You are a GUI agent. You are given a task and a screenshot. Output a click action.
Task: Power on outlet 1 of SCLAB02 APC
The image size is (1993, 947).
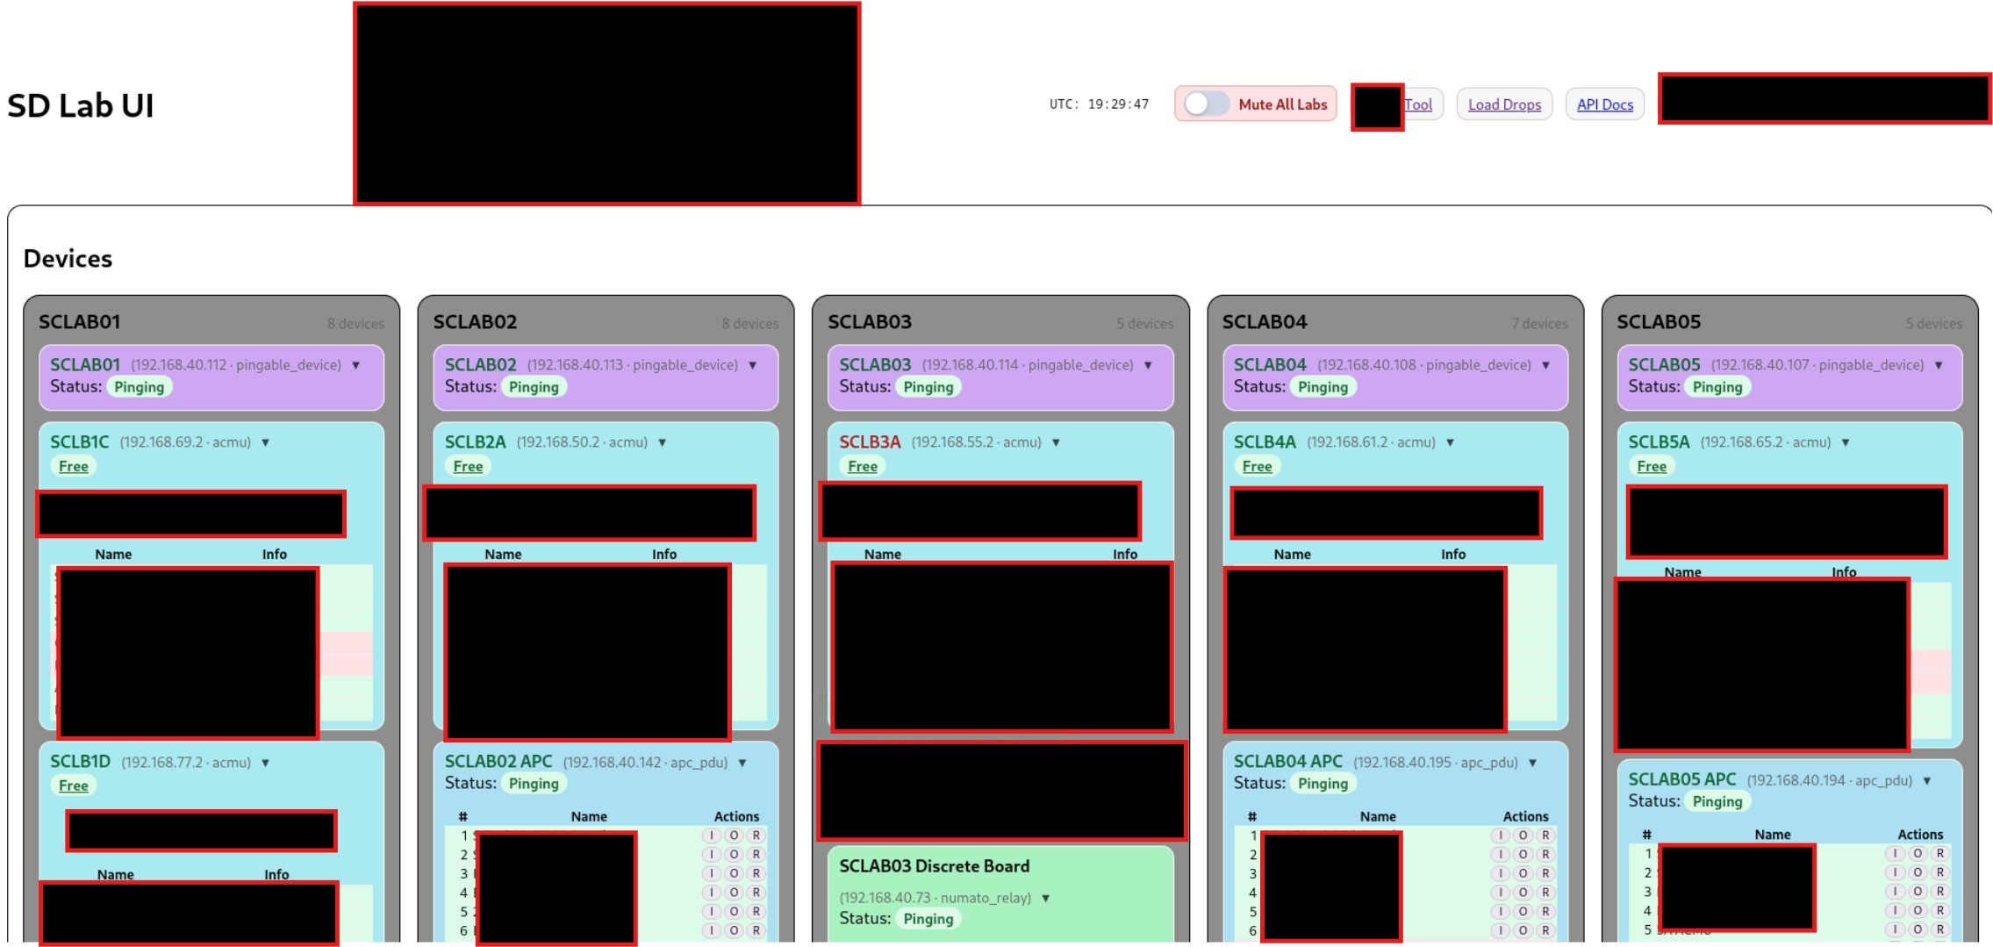(x=712, y=836)
